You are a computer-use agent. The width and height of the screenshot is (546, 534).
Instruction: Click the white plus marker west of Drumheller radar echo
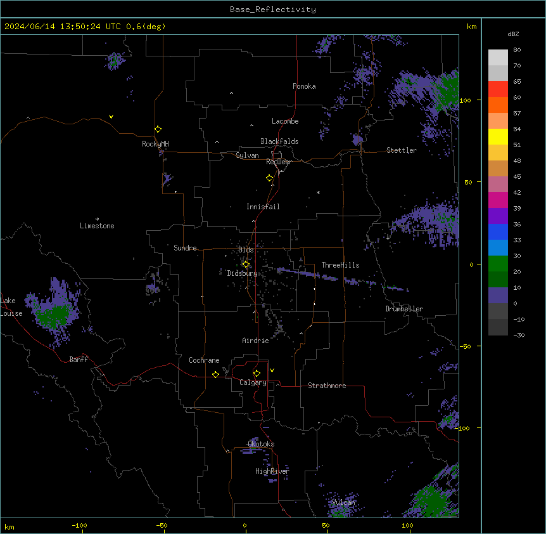388,238
